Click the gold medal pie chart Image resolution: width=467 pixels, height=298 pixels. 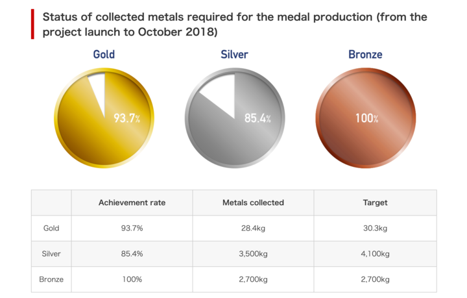coord(104,118)
